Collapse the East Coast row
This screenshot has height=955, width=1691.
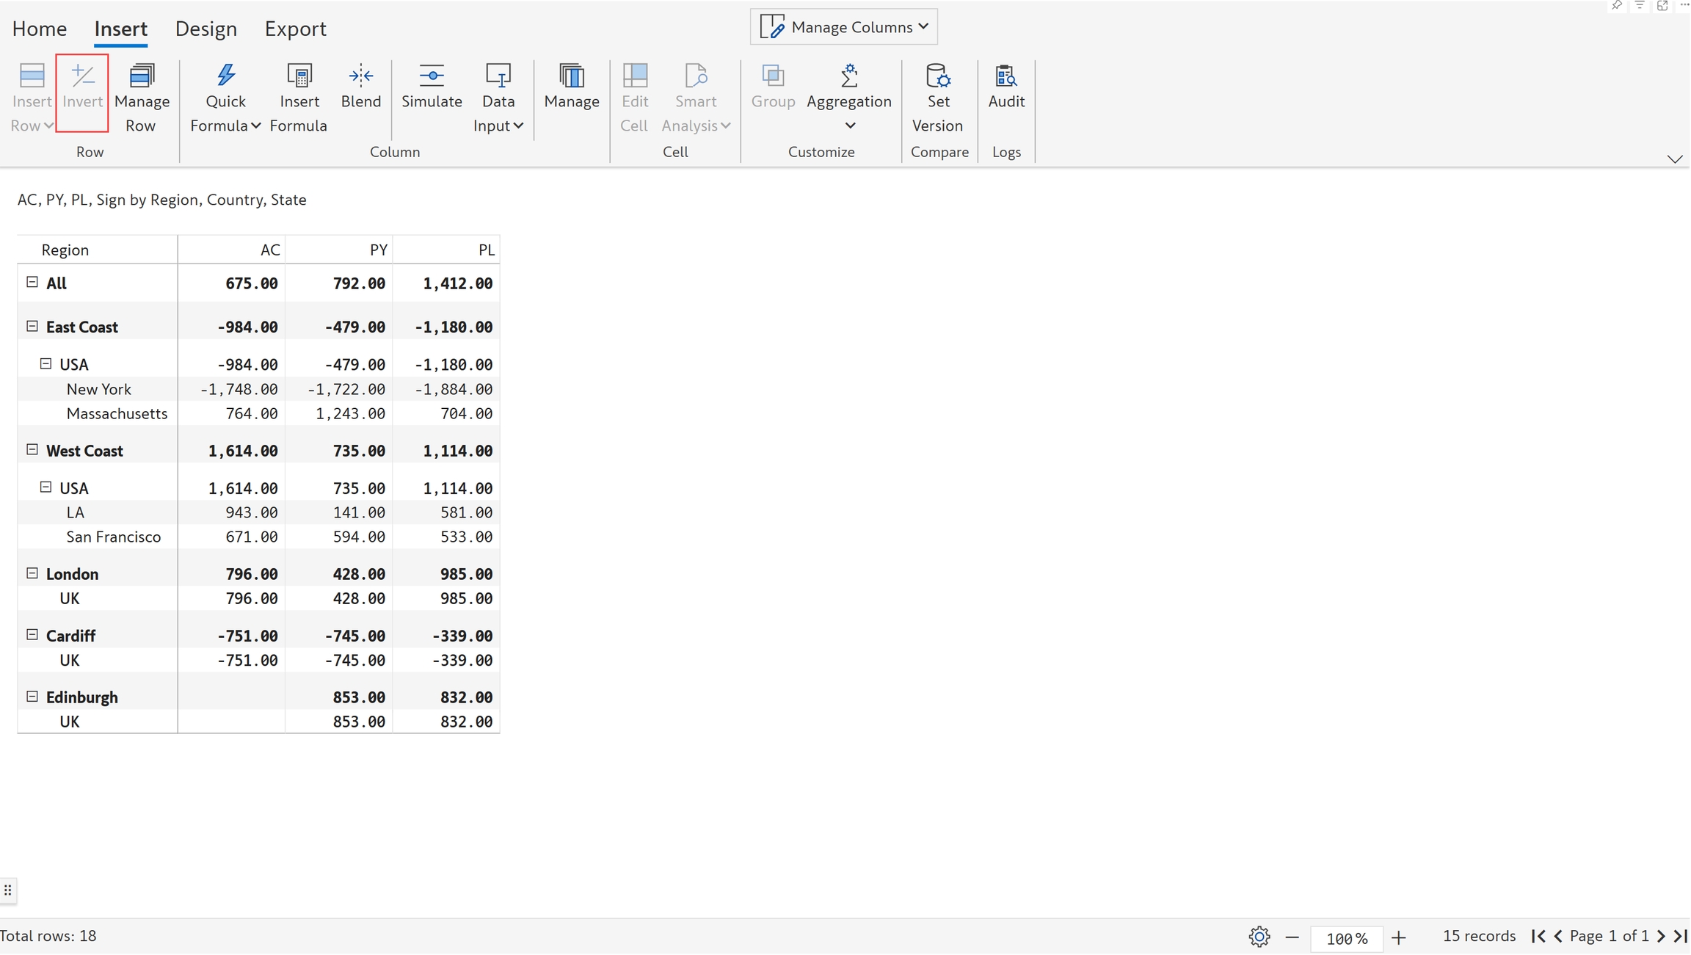pos(32,326)
